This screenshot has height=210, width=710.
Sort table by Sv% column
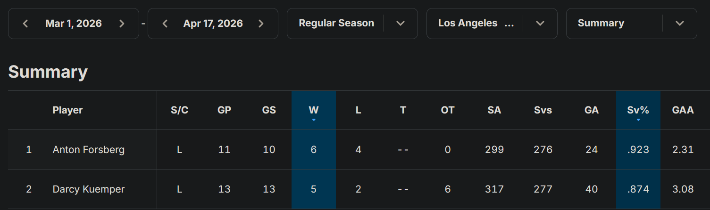point(638,110)
